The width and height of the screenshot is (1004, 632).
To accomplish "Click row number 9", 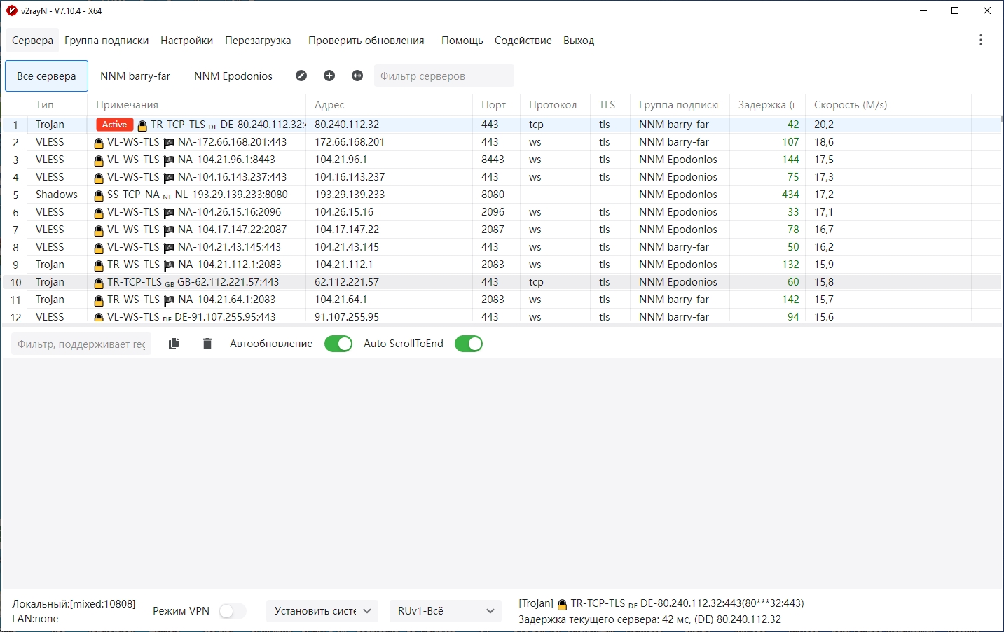I will [x=15, y=265].
